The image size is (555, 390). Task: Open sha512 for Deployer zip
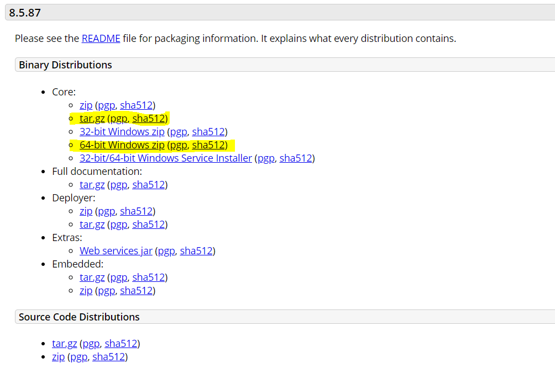coord(137,211)
